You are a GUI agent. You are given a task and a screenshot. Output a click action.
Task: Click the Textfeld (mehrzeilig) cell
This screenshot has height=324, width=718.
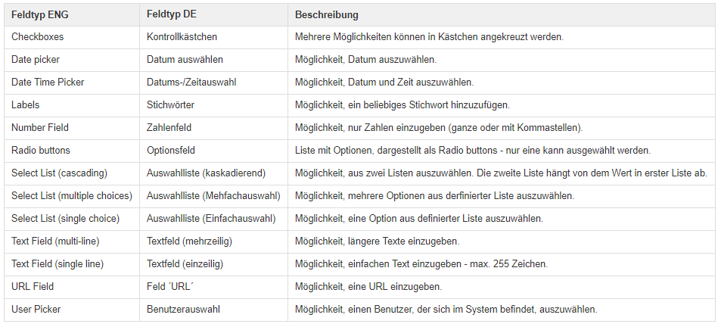pos(214,241)
